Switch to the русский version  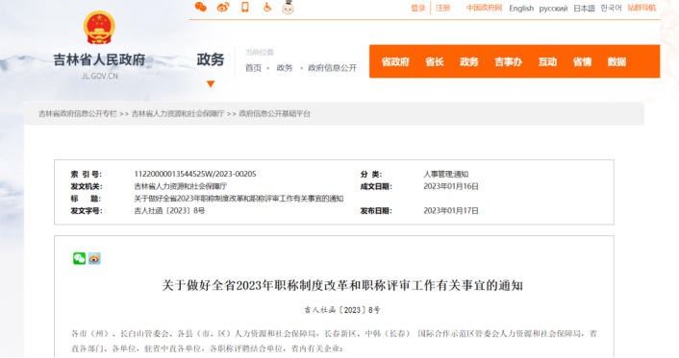click(553, 9)
